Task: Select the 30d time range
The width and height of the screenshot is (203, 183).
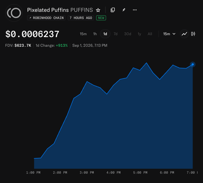Action: (x=128, y=34)
